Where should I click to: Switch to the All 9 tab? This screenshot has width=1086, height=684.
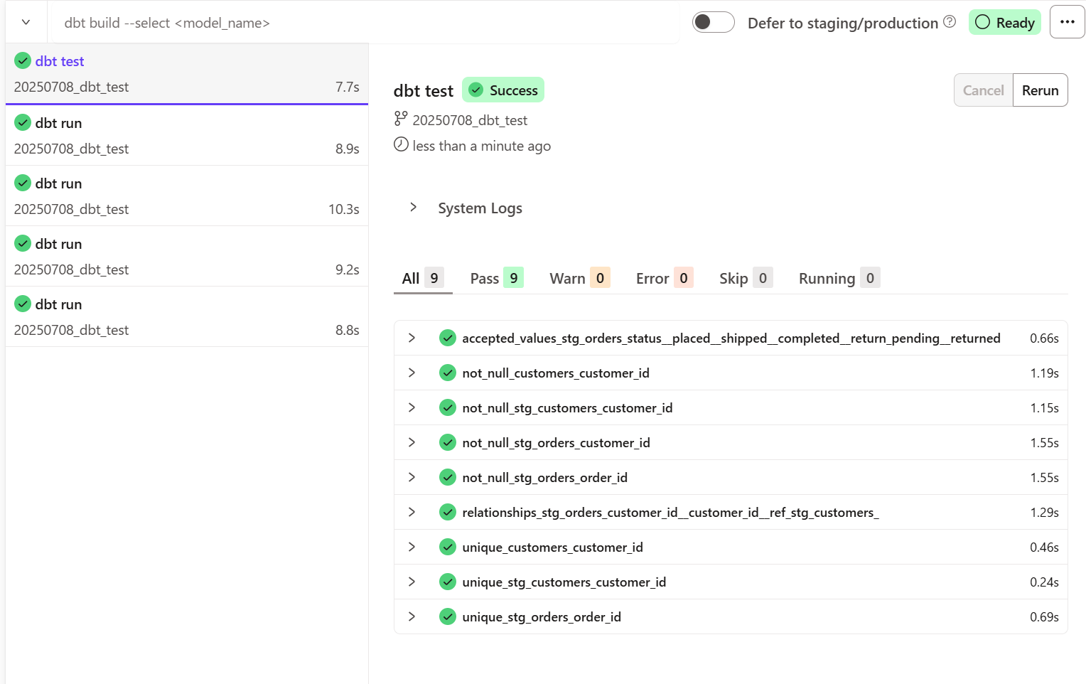click(x=423, y=278)
